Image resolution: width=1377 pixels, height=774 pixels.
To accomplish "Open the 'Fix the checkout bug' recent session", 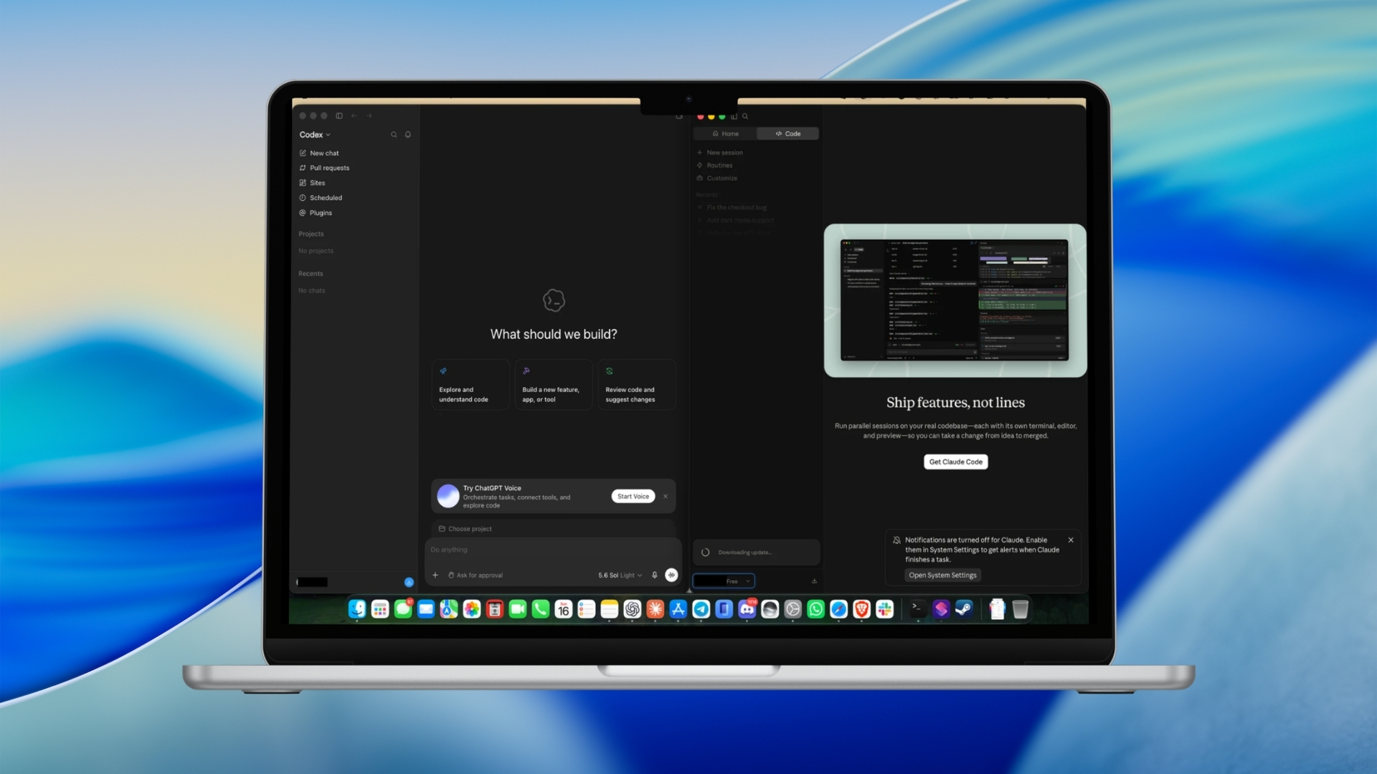I will point(732,208).
